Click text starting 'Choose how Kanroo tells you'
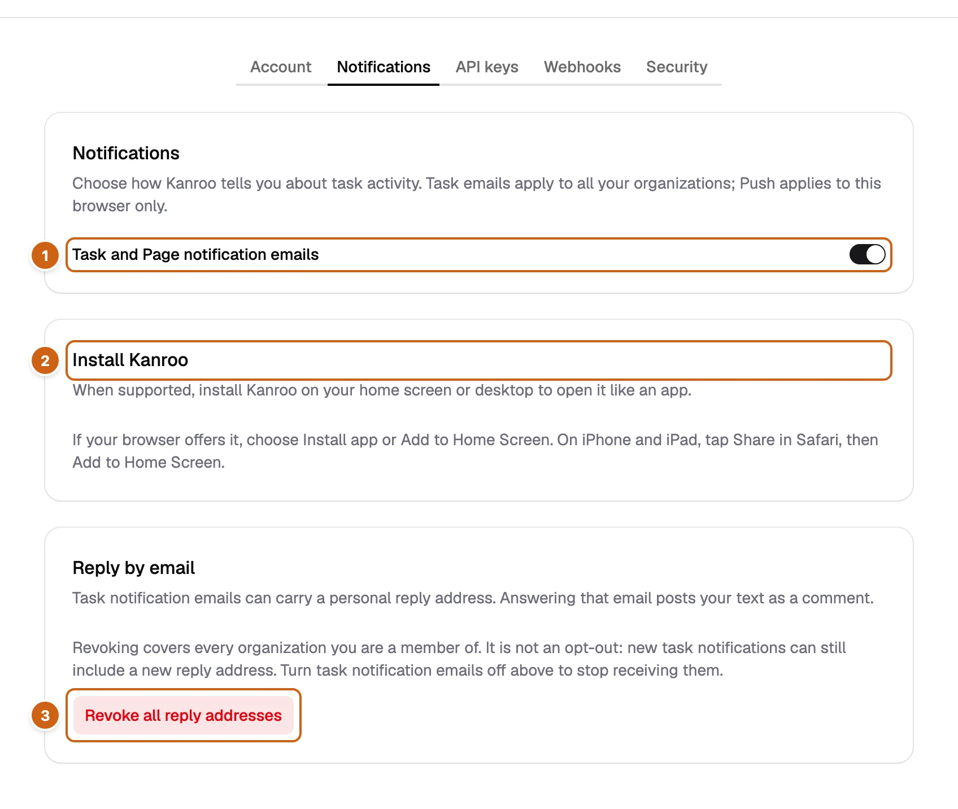 pos(477,194)
